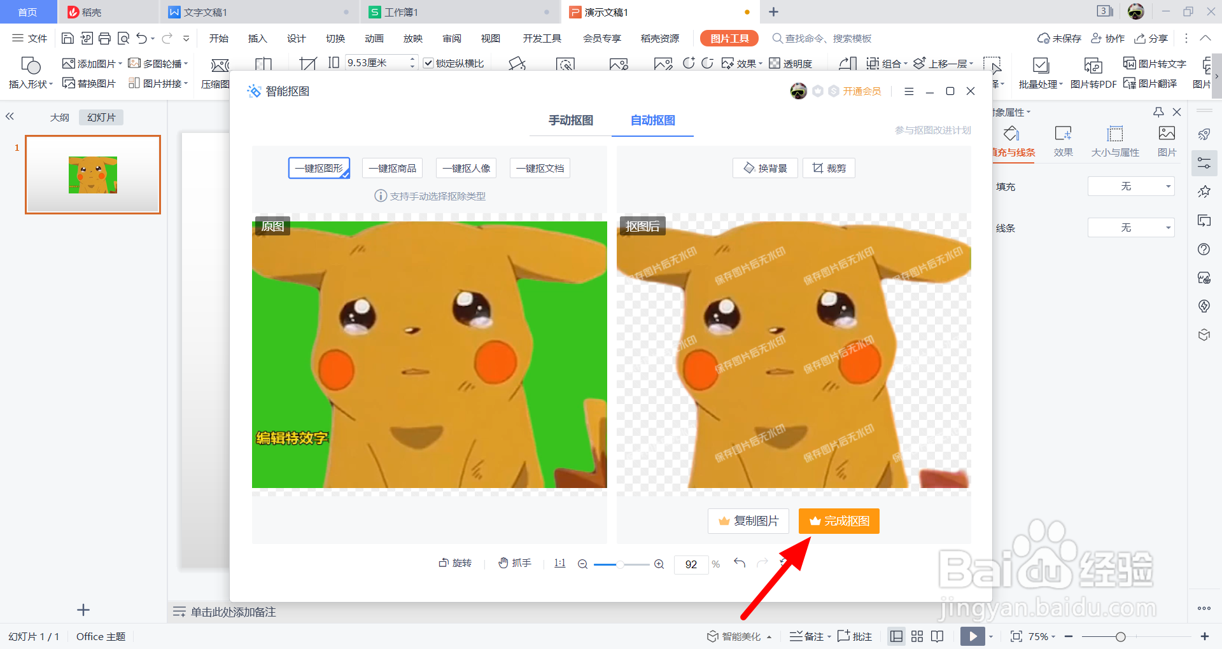
Task: Switch to automatic cutout tab
Action: [652, 120]
